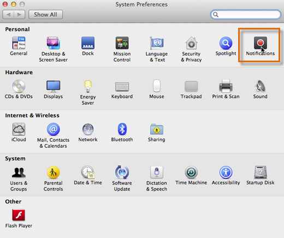Viewport: 284px width, 238px height.
Task: Click the Show All button
Action: coord(45,15)
